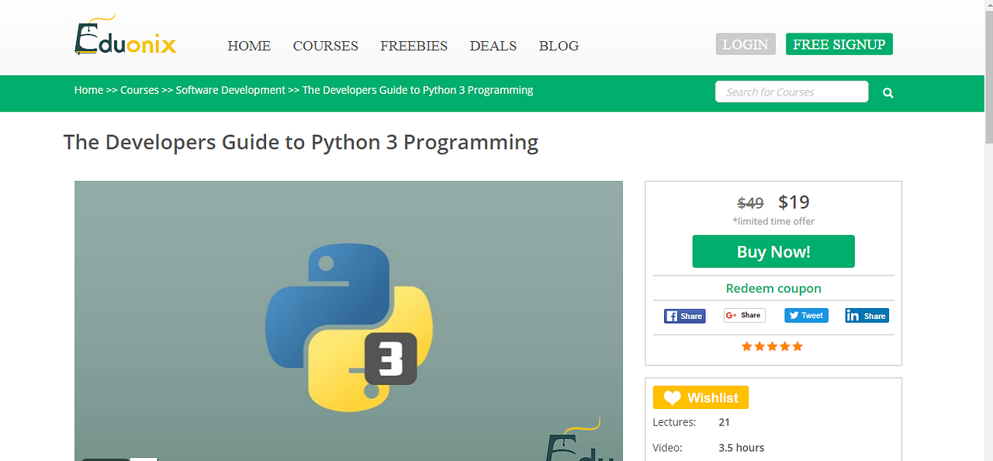Open the FREEBIES section
The height and width of the screenshot is (461, 993).
[413, 46]
